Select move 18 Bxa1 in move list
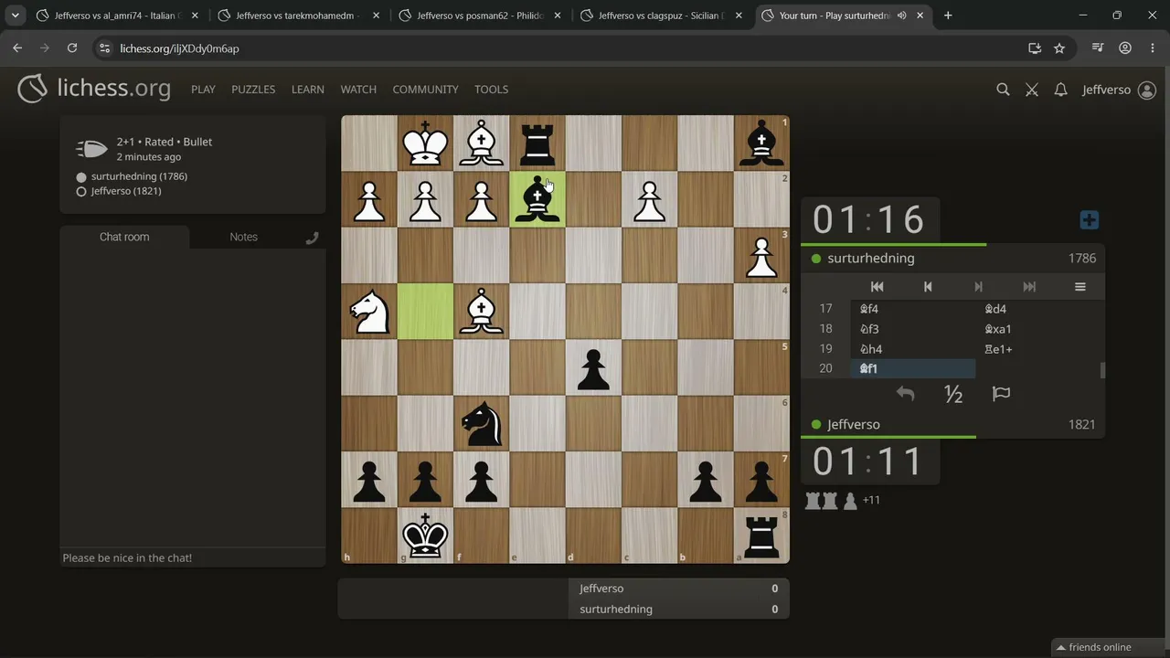 click(1037, 329)
